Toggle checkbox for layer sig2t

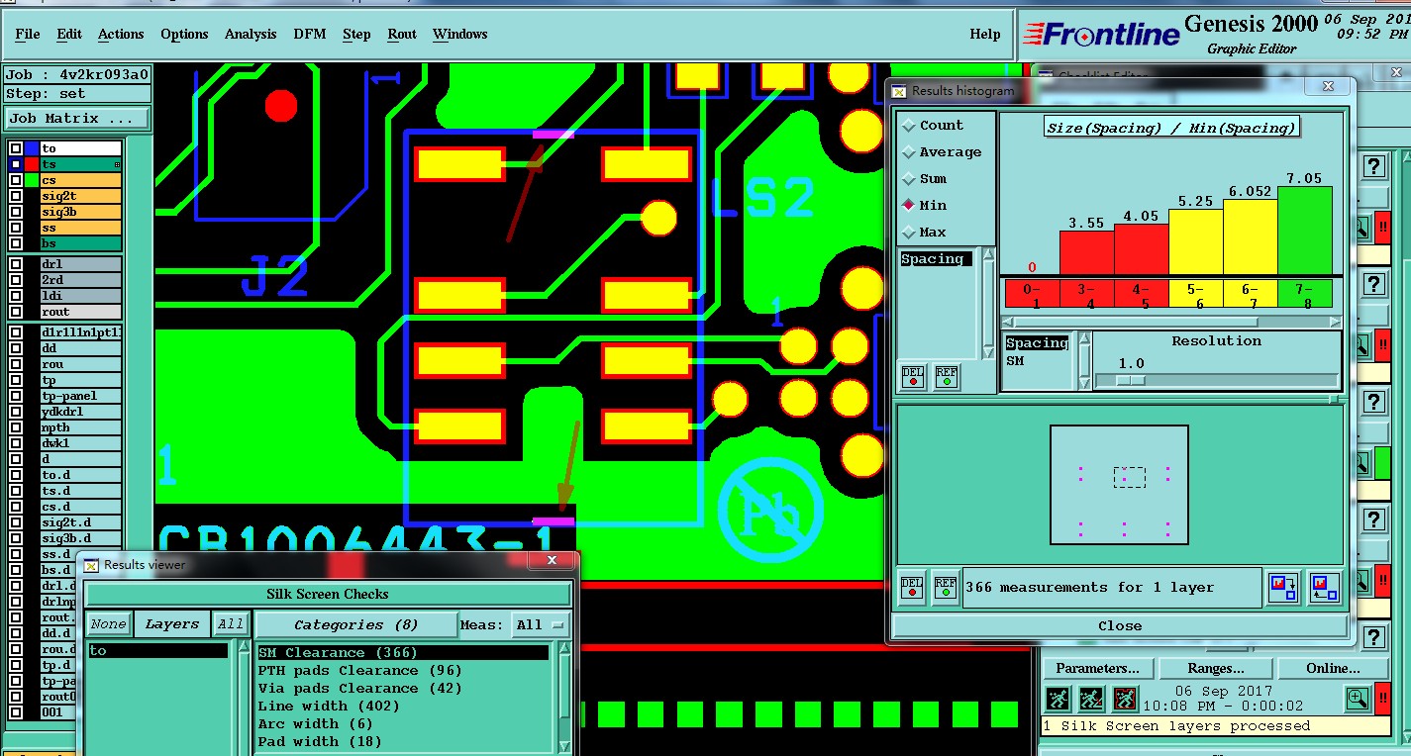[16, 196]
